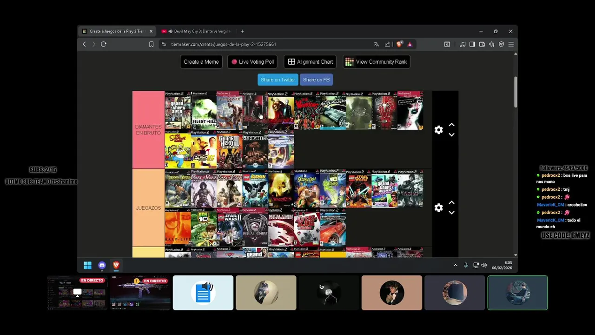The image size is (595, 335).
Task: Select the Shadow of the Colossus cover
Action: pos(358,111)
